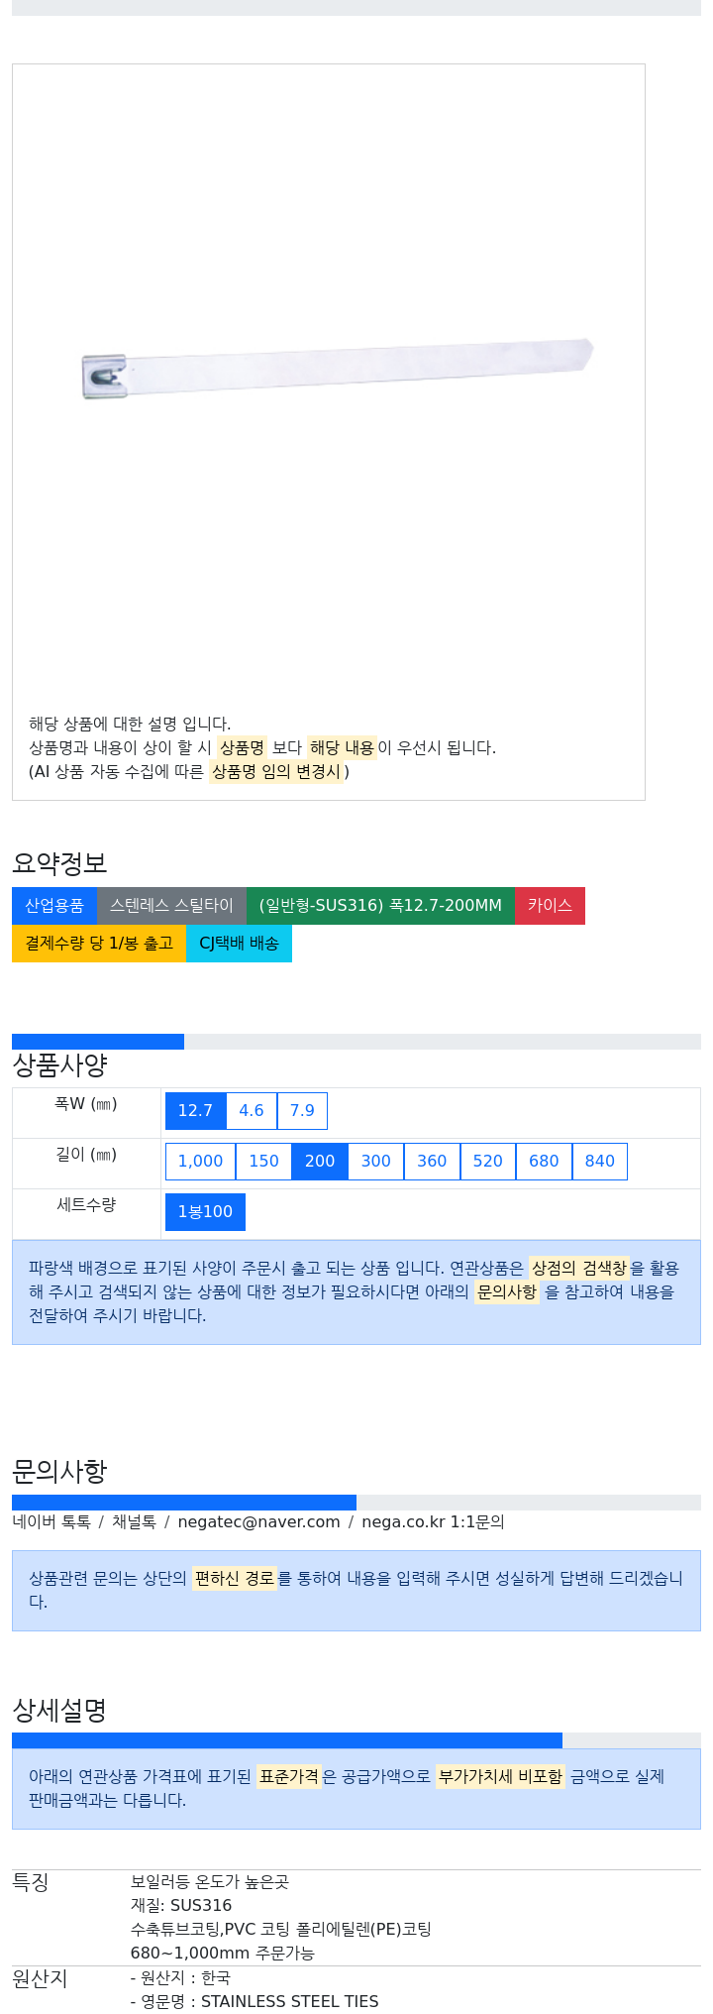The height and width of the screenshot is (2014, 713).
Task: Choose the 150 length option
Action: click(263, 1162)
